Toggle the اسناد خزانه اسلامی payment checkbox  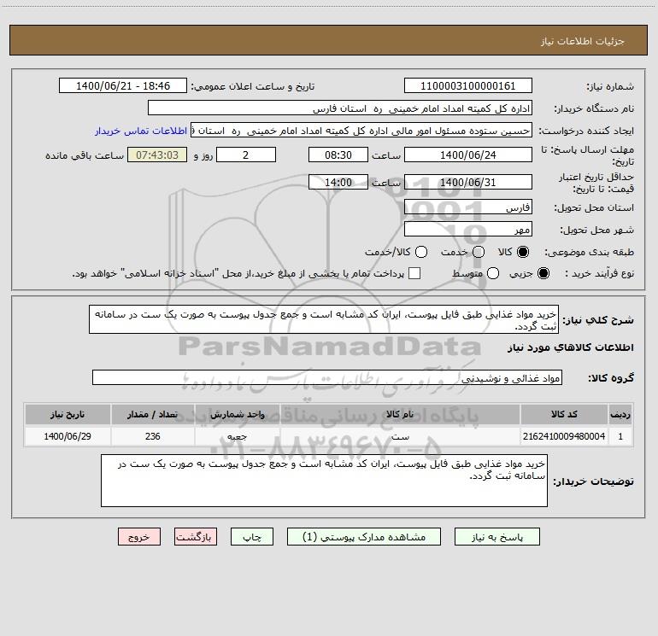414,273
